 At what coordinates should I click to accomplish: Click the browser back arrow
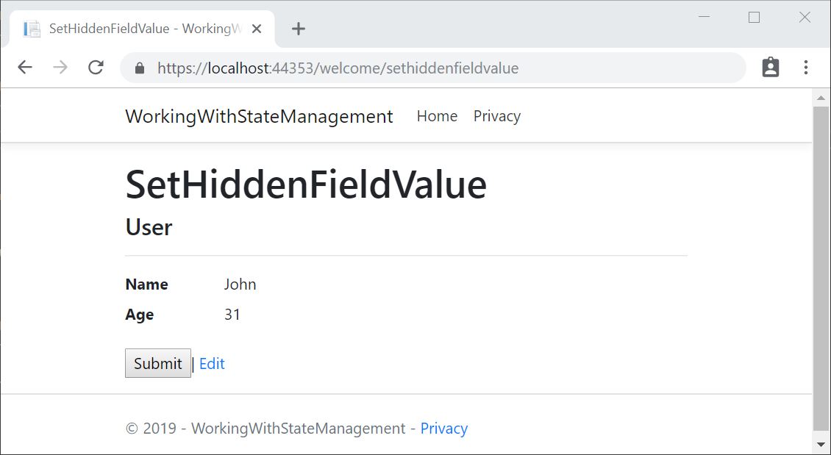coord(24,66)
